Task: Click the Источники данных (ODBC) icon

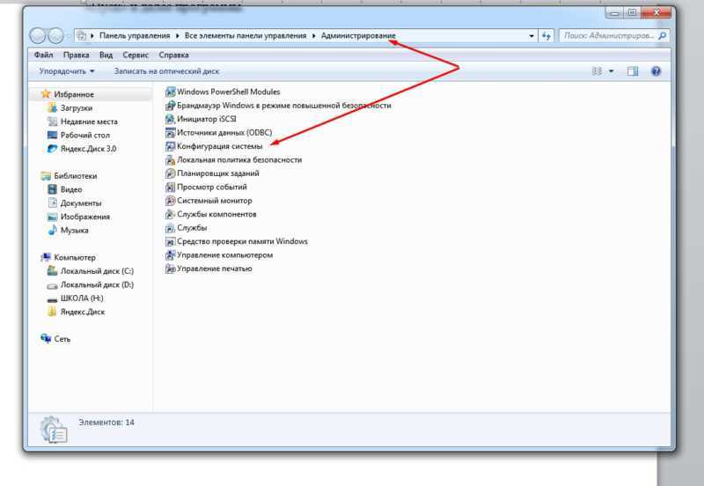Action: [170, 133]
